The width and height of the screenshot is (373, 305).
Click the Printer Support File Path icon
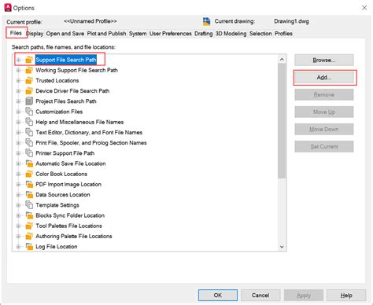(29, 153)
